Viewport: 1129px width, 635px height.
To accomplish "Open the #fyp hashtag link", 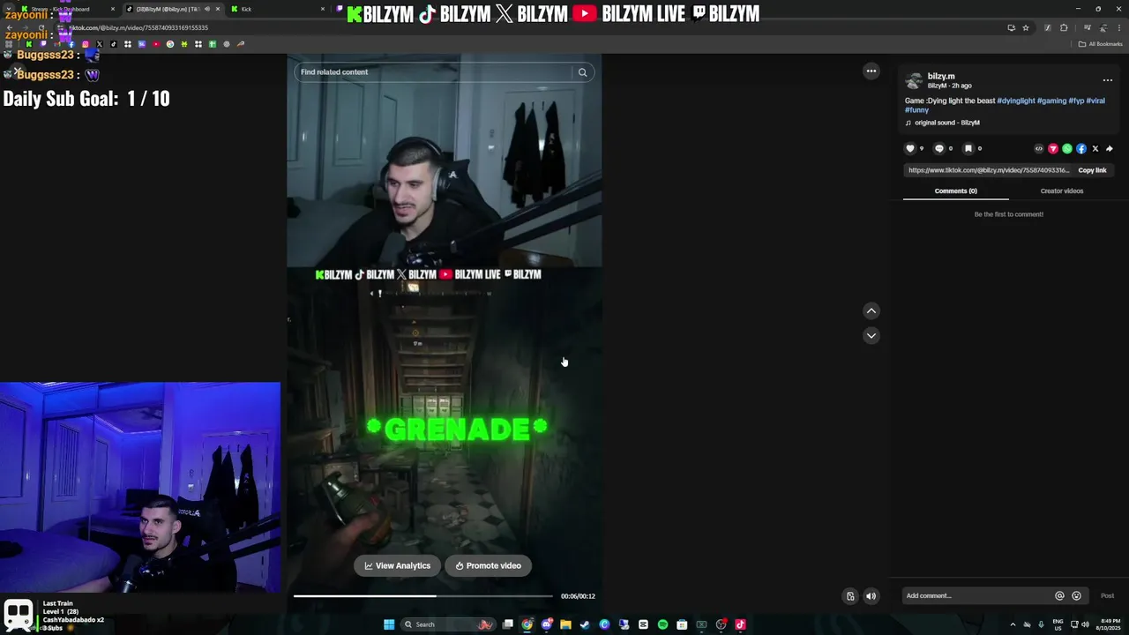I will [x=1076, y=101].
